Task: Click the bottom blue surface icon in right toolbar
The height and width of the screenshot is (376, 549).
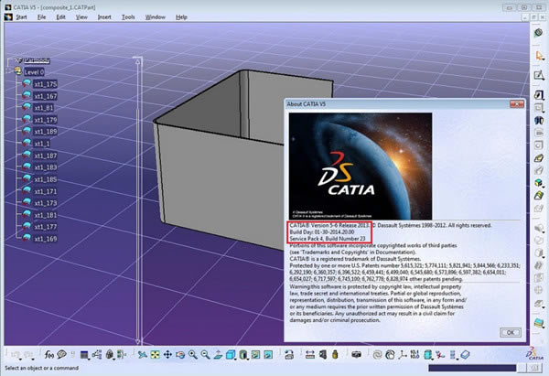Action: point(539,323)
